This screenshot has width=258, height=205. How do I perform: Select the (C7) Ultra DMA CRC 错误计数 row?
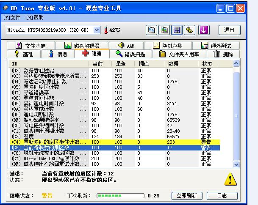pos(115,159)
